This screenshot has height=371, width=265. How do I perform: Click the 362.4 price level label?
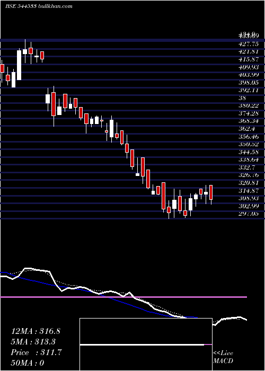247,129
